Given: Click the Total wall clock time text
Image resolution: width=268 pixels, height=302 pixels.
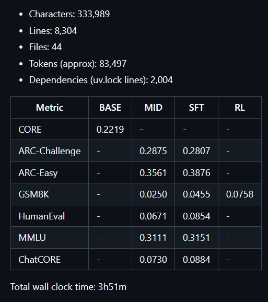Looking at the screenshot, I should (x=68, y=287).
